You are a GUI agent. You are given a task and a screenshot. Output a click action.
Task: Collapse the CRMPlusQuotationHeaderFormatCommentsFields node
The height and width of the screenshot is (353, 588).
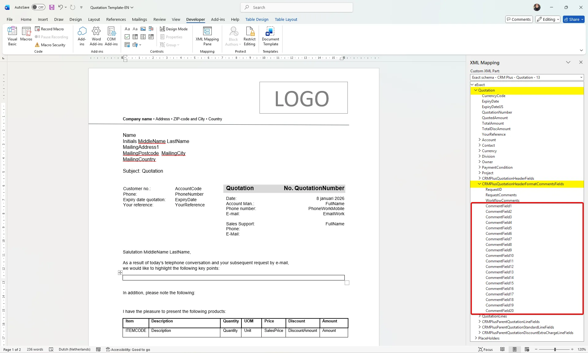click(480, 184)
